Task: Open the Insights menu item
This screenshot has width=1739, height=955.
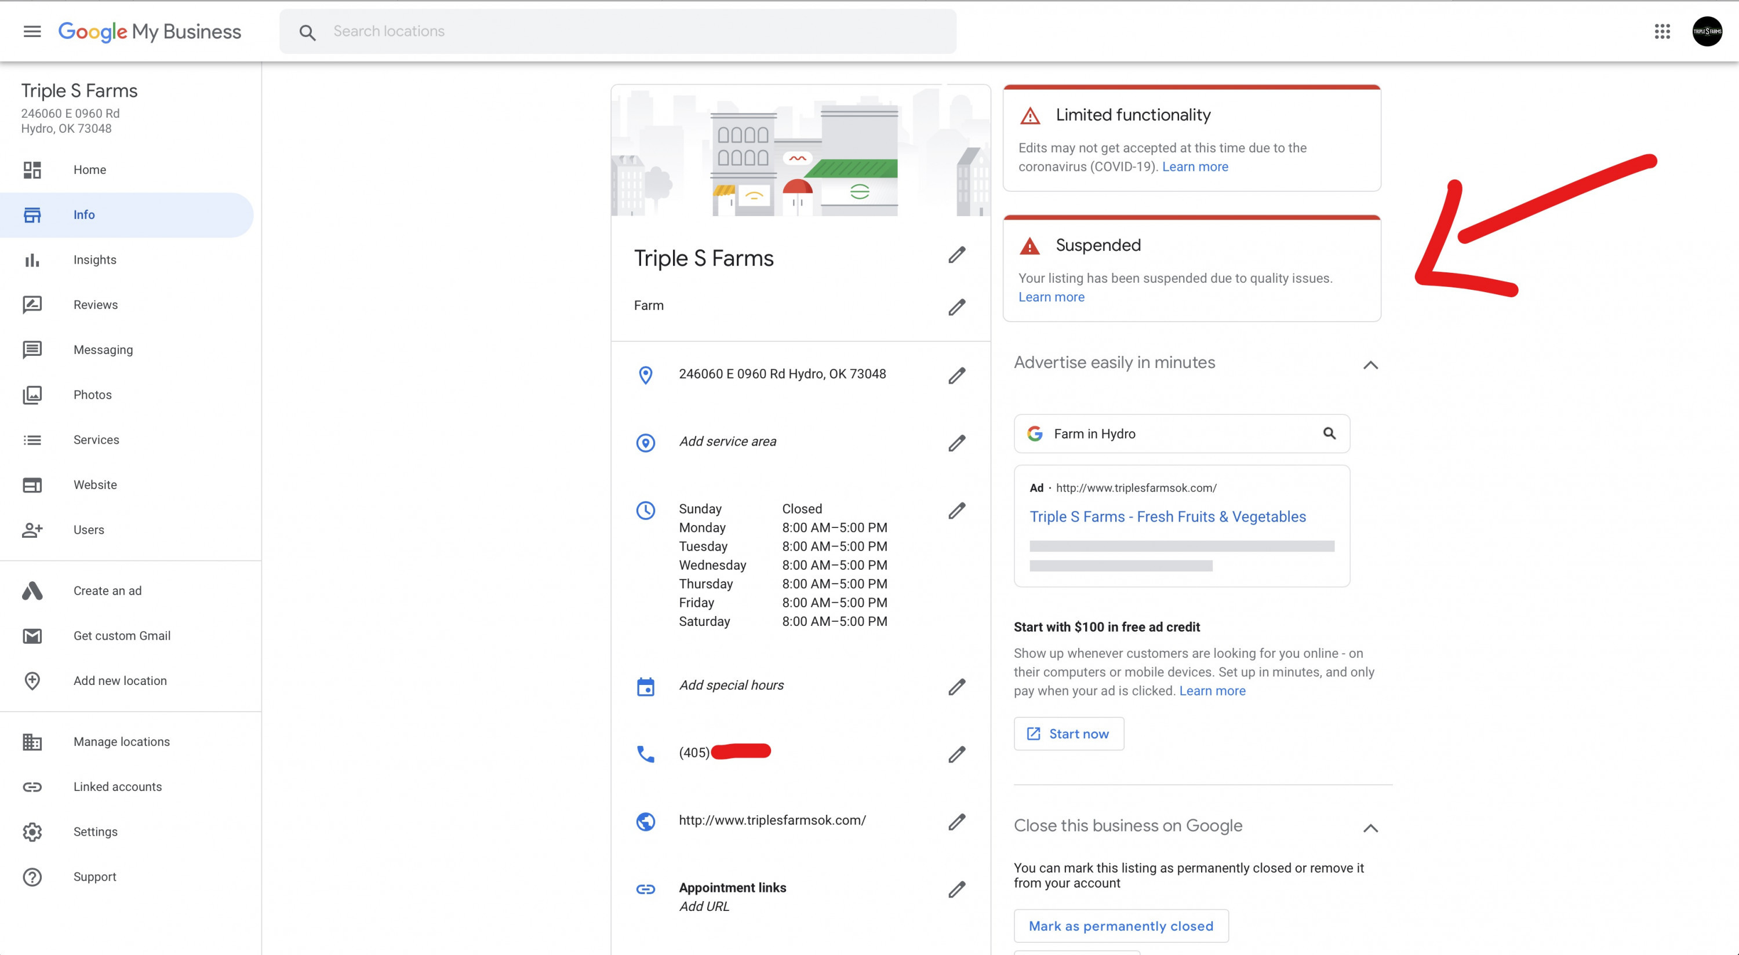Action: pyautogui.click(x=94, y=260)
